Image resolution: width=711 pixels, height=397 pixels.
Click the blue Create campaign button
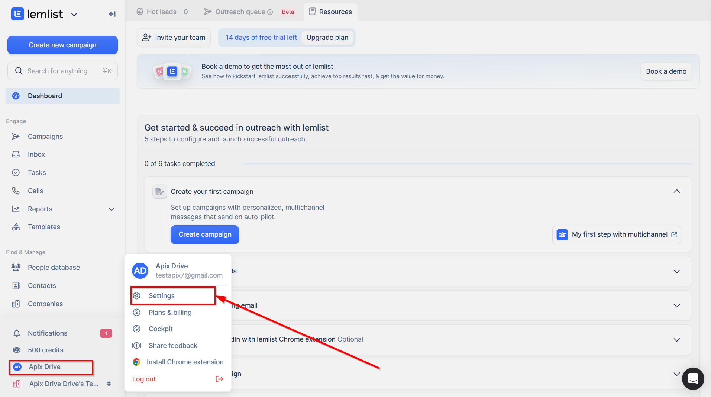pos(205,234)
